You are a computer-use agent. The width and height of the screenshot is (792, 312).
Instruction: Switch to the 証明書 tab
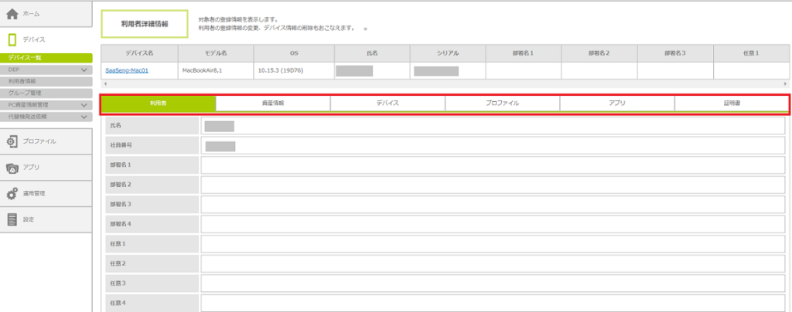pyautogui.click(x=731, y=103)
